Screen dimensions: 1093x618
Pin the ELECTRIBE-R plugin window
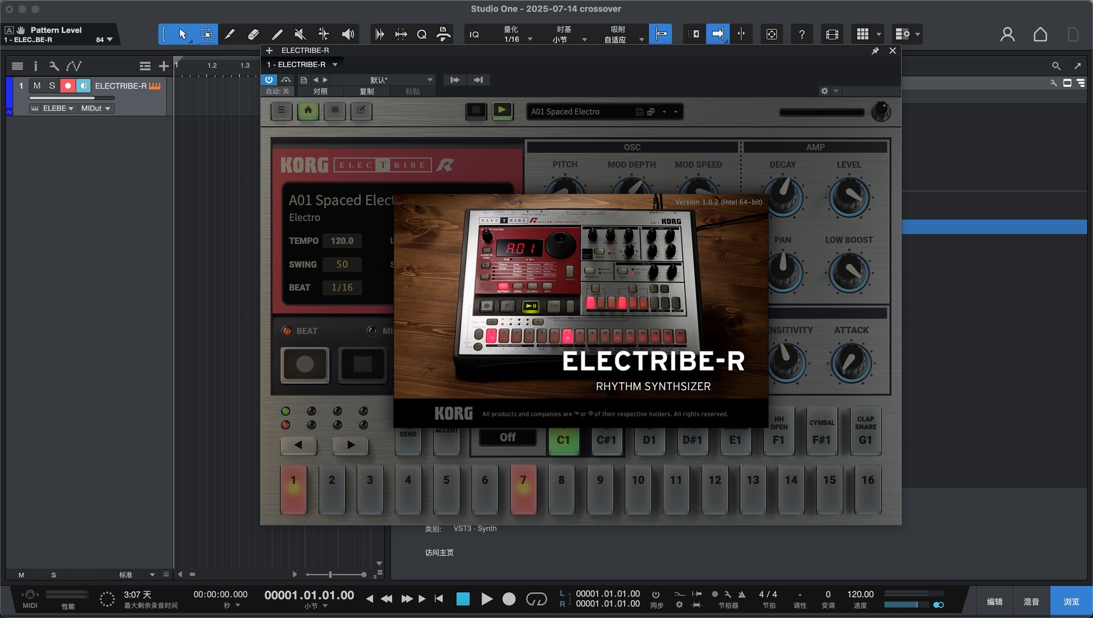coord(875,51)
